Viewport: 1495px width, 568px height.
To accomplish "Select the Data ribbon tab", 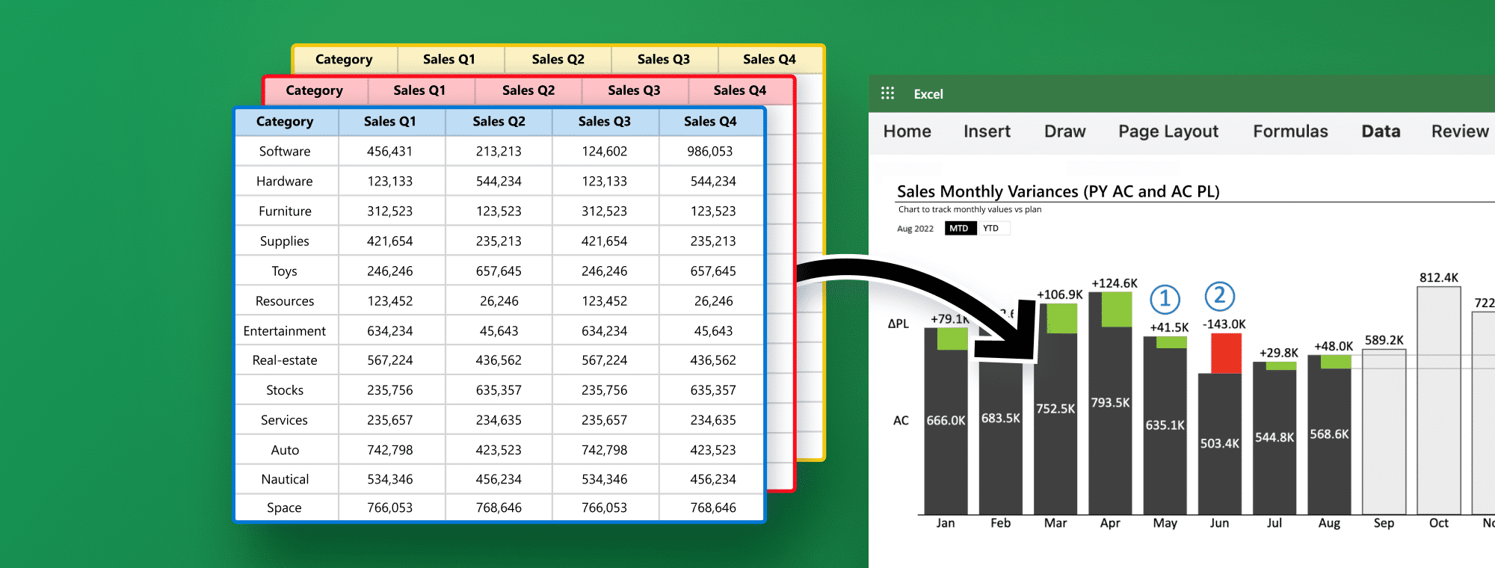I will pos(1381,132).
